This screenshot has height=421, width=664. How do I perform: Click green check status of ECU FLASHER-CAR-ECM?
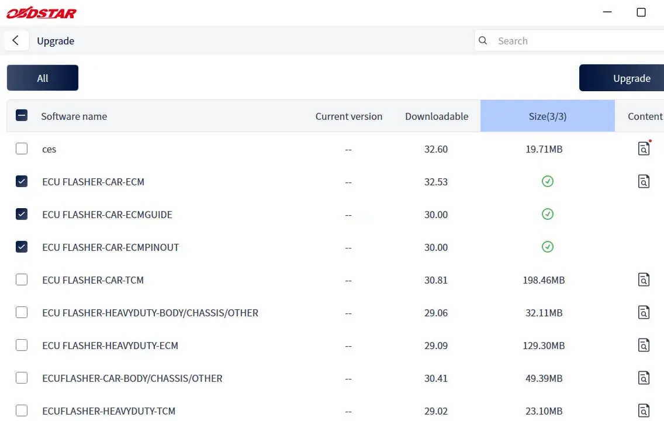548,181
